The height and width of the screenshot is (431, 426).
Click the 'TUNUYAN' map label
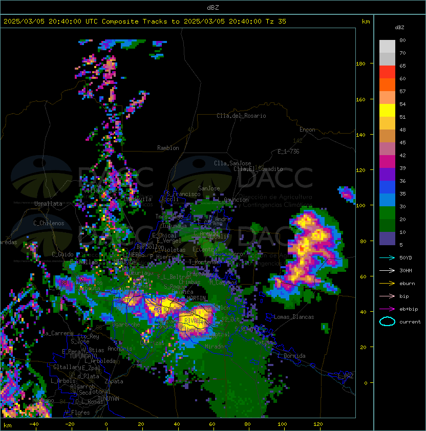click(x=109, y=399)
